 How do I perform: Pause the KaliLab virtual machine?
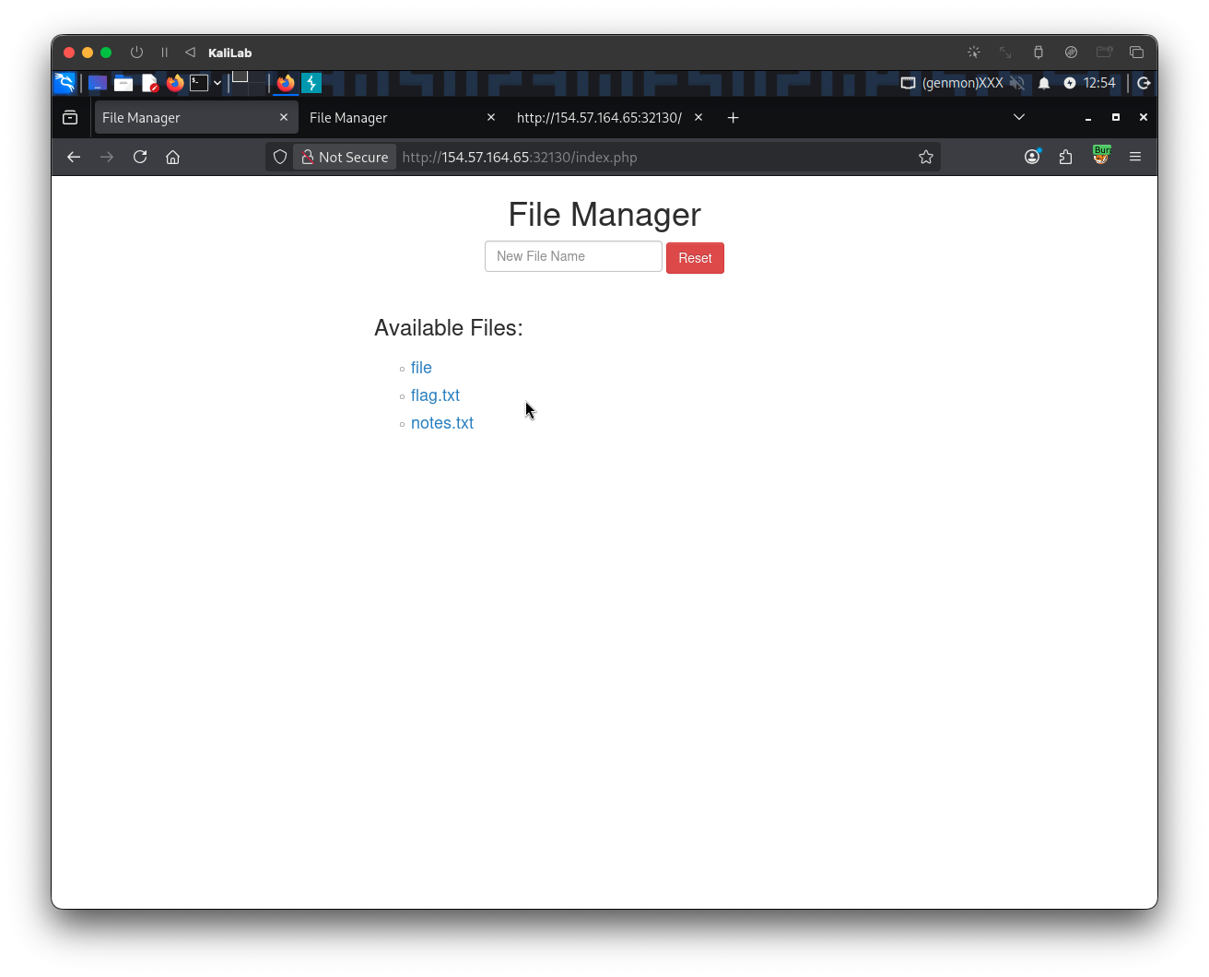pos(165,53)
